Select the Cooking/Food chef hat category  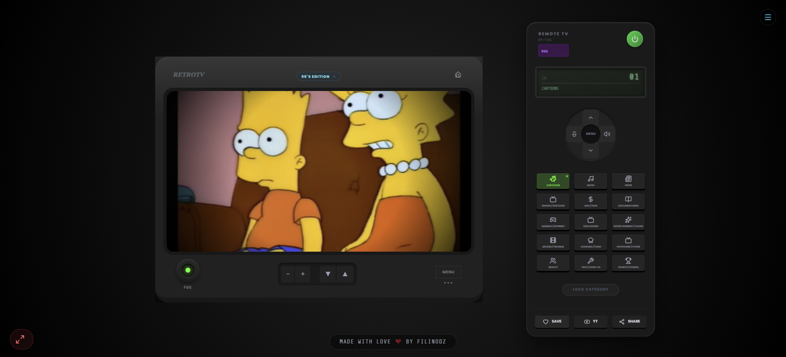click(x=590, y=242)
